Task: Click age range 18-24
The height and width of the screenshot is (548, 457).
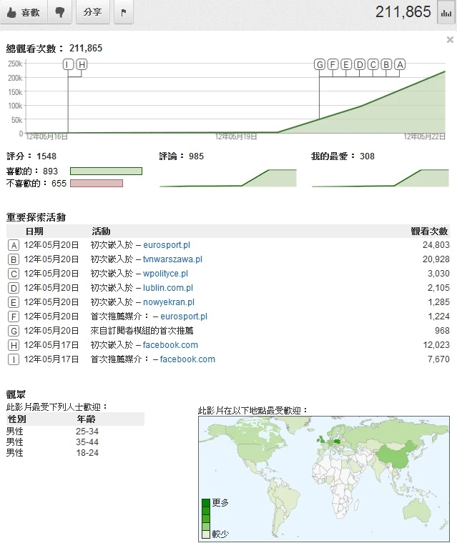Action: [x=87, y=453]
